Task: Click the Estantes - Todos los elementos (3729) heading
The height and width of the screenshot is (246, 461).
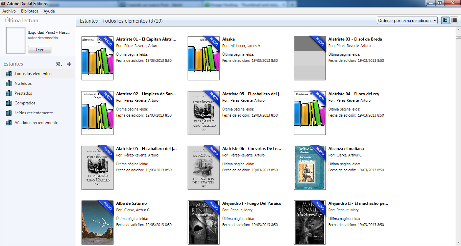Action: pyautogui.click(x=121, y=21)
